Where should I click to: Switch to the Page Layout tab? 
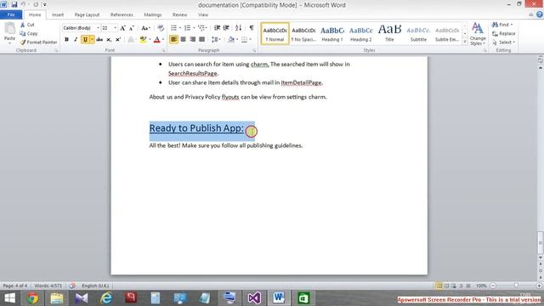[87, 14]
